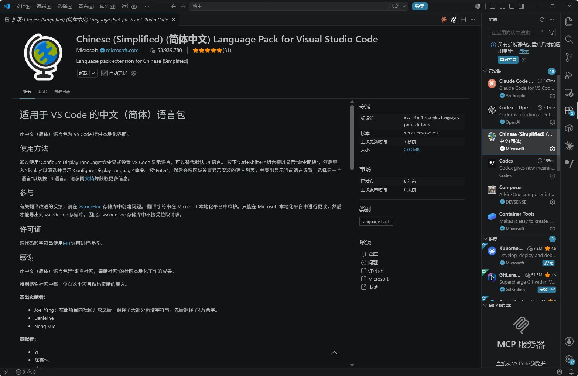The height and width of the screenshot is (376, 578).
Task: Install the Kubernetes extension
Action: tap(548, 263)
